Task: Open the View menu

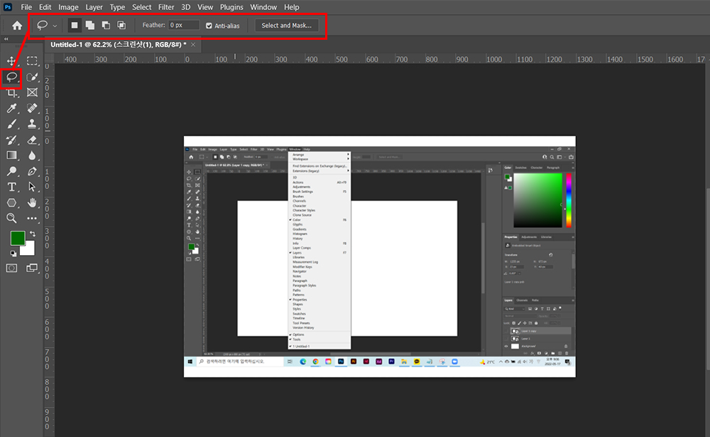Action: pos(205,7)
